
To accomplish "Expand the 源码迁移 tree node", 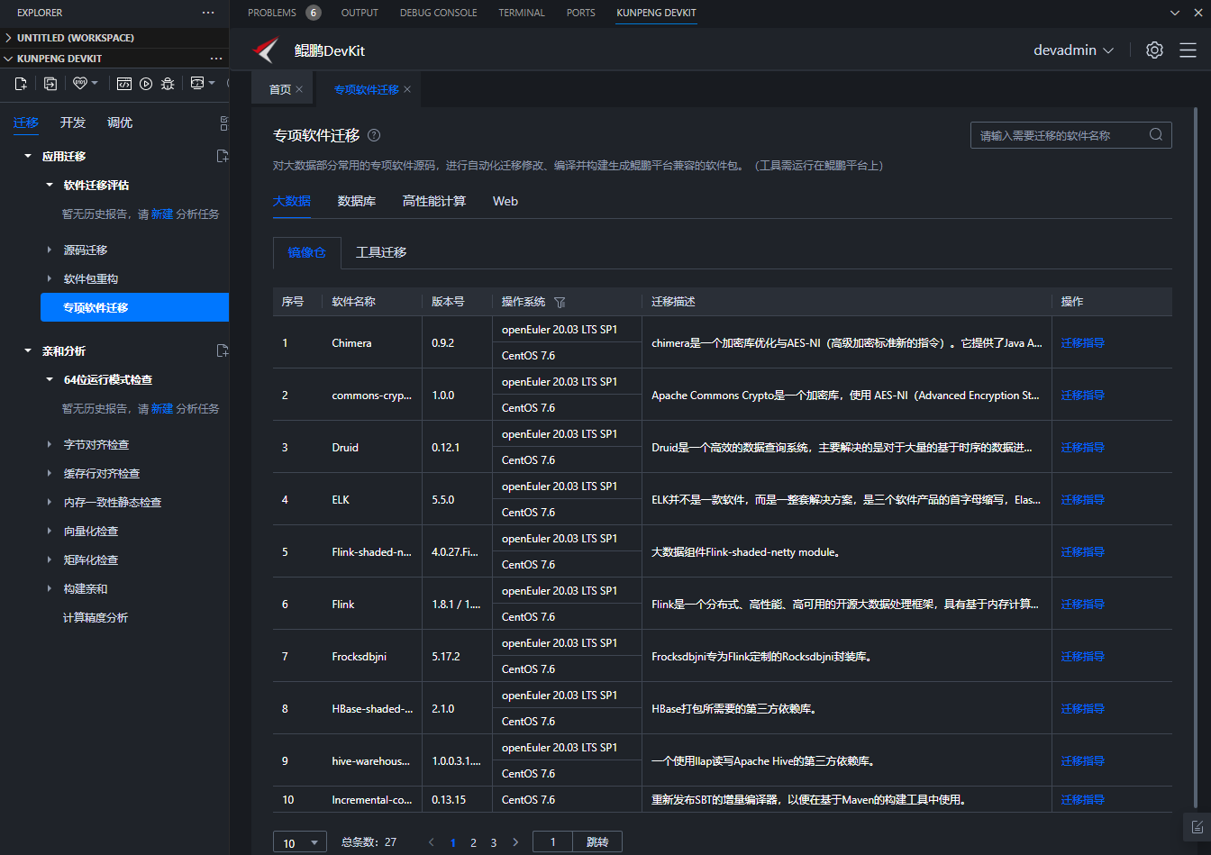I will pos(50,250).
